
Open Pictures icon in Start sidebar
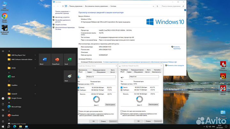pyautogui.click(x=3, y=110)
